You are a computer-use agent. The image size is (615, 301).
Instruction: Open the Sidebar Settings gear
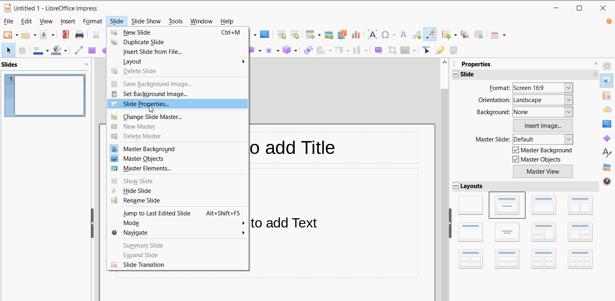(607, 66)
